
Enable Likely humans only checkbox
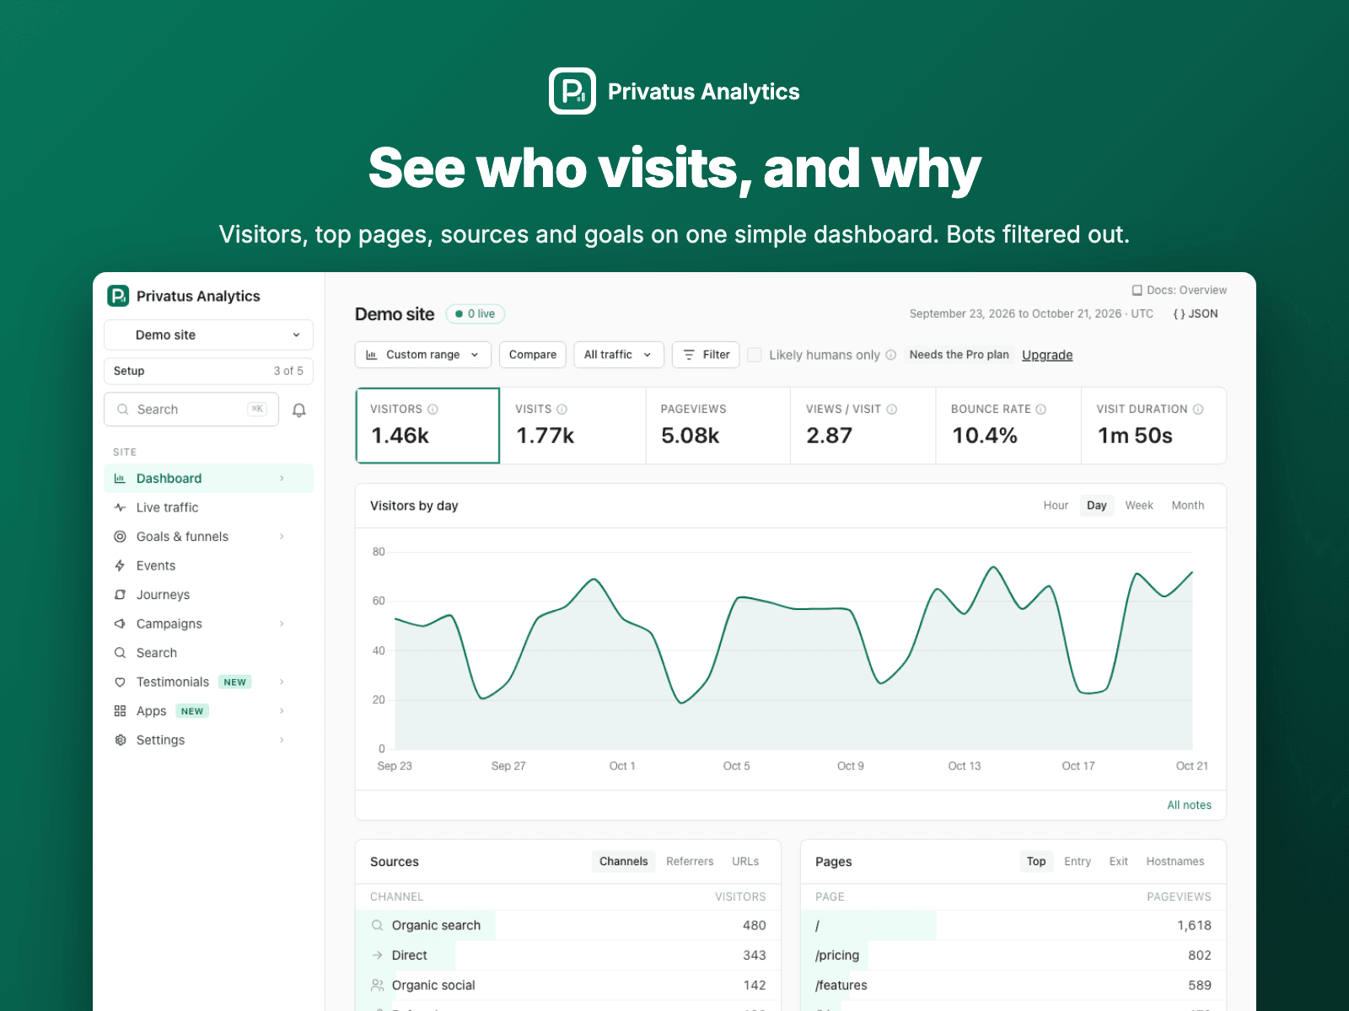pyautogui.click(x=755, y=355)
